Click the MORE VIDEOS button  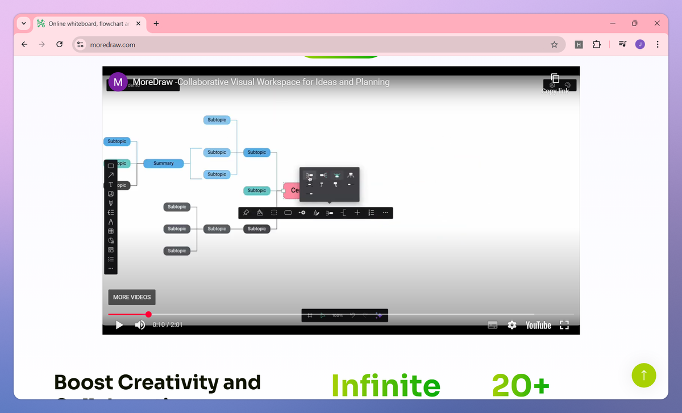(x=132, y=297)
